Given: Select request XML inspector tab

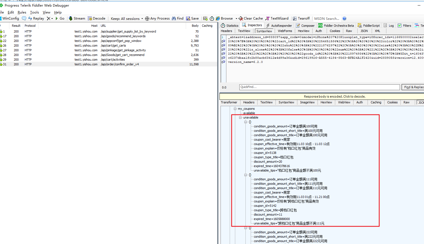Looking at the screenshot, I should click(377, 31).
